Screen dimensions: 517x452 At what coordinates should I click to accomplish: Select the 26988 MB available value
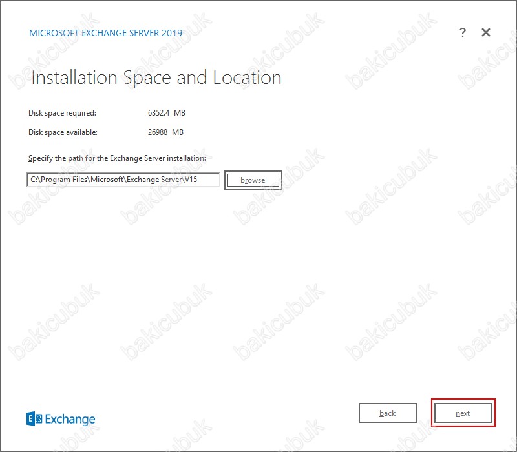click(x=165, y=132)
